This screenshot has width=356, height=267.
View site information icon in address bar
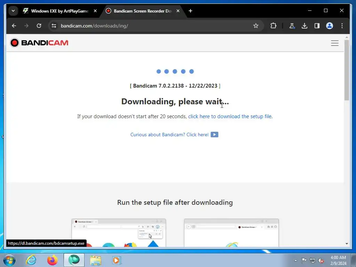coord(54,26)
